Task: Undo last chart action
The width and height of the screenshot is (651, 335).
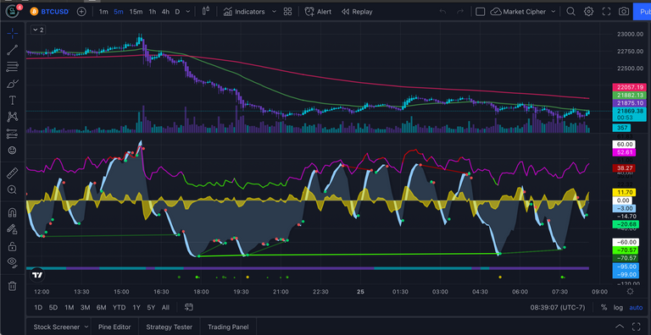Action: 442,12
